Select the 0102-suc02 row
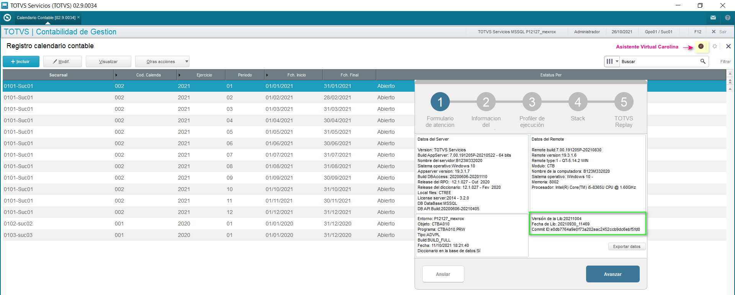Screen dimensions: 735x295 click(x=209, y=224)
